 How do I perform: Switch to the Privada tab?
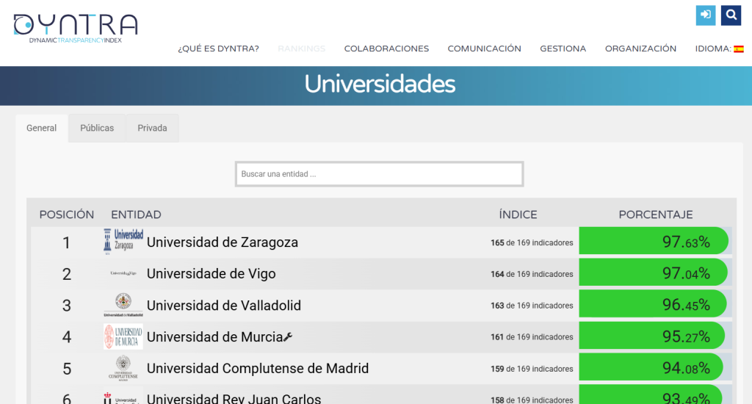tap(152, 128)
